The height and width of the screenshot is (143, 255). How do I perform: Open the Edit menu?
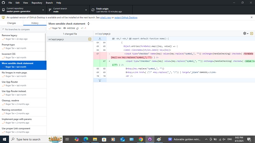pos(18,3)
